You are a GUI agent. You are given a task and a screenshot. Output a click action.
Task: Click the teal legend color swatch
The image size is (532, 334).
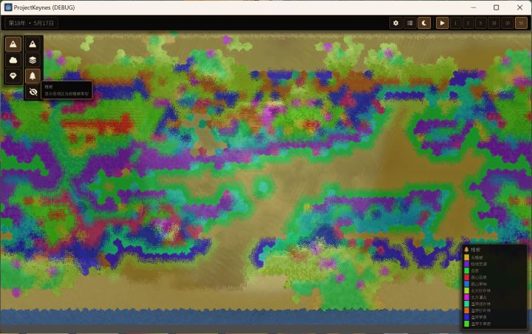pos(466,304)
